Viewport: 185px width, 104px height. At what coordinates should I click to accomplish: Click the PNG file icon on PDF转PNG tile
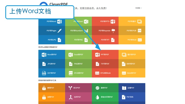(x=86, y=40)
